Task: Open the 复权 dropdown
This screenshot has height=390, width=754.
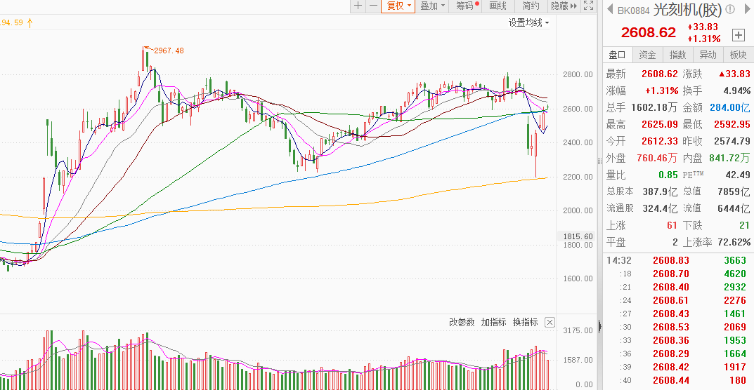Action: (398, 6)
